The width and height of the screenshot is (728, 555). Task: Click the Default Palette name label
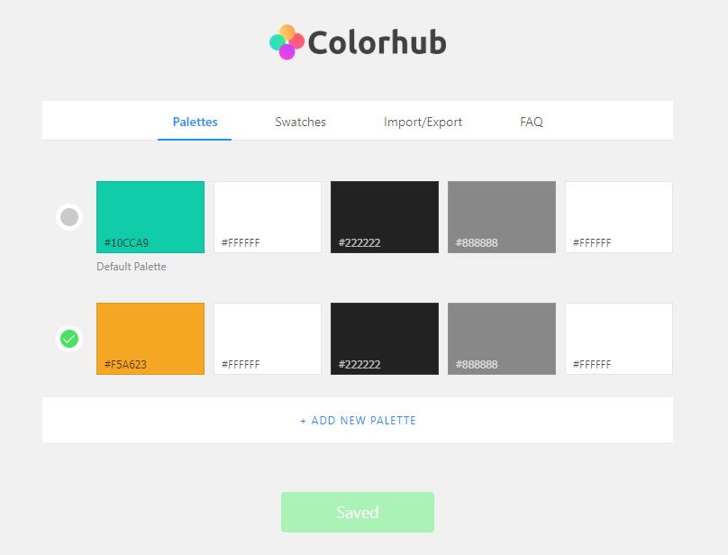132,267
